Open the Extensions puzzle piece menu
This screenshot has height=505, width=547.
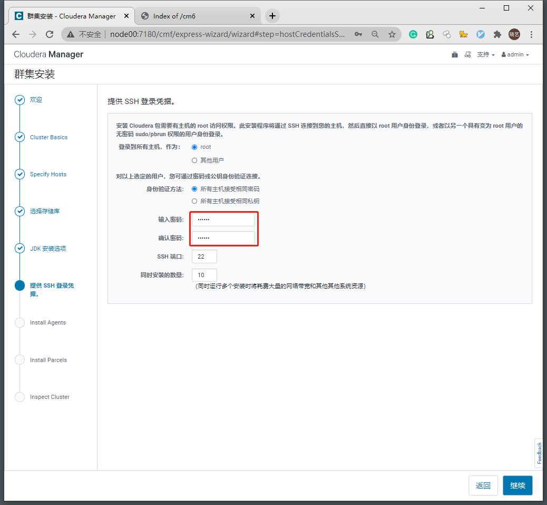pos(497,34)
